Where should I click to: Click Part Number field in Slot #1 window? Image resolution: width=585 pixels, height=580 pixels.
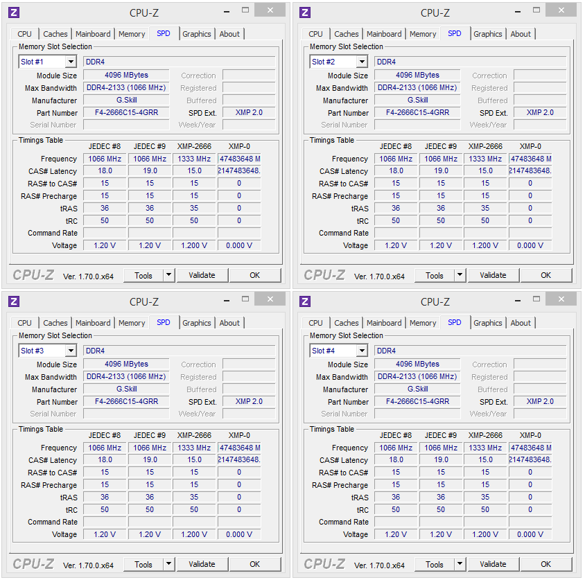click(126, 112)
